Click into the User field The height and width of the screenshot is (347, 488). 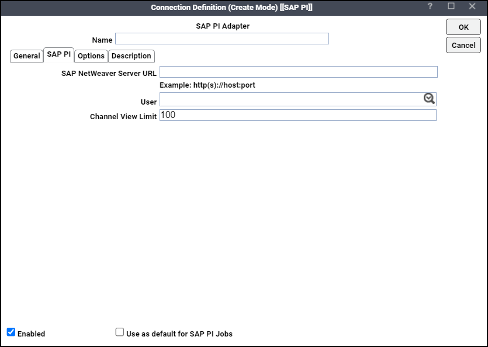(x=298, y=99)
